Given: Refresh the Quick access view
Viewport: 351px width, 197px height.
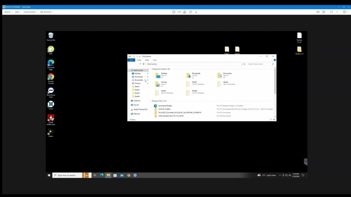Looking at the screenshot, I should [244, 64].
